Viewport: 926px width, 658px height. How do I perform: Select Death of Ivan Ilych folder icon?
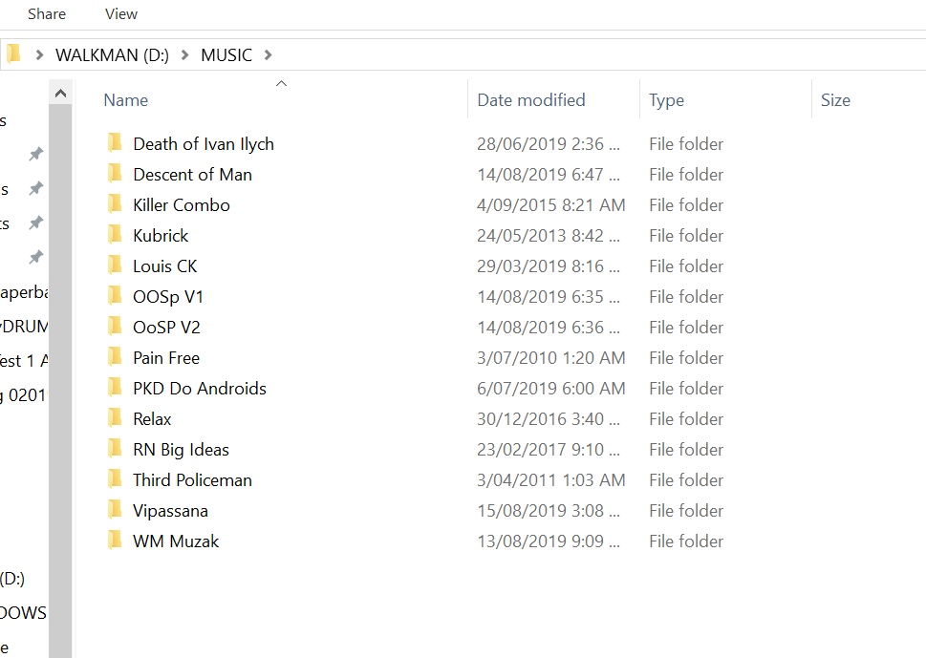coord(115,143)
